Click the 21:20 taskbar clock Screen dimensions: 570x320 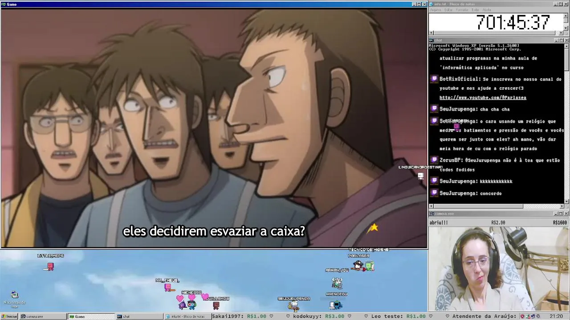tap(556, 316)
